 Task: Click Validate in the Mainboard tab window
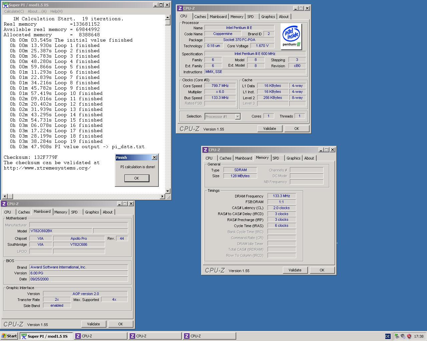[93, 324]
